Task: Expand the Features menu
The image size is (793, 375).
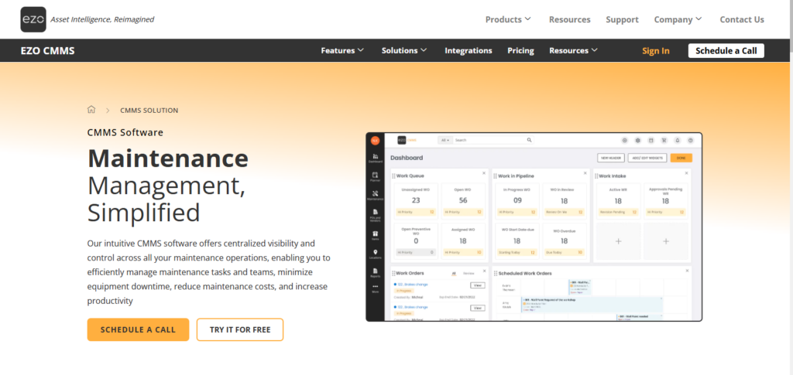Action: tap(342, 50)
